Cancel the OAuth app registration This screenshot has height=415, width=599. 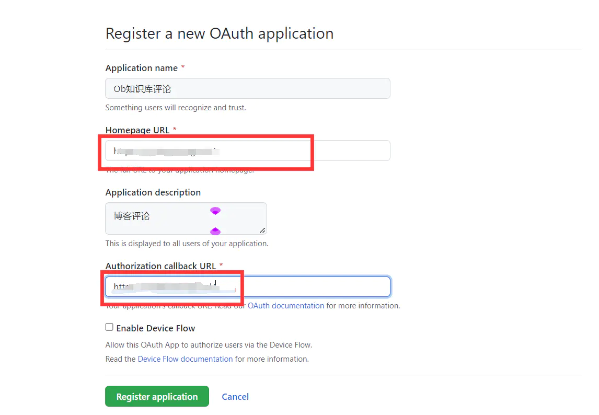coord(235,397)
